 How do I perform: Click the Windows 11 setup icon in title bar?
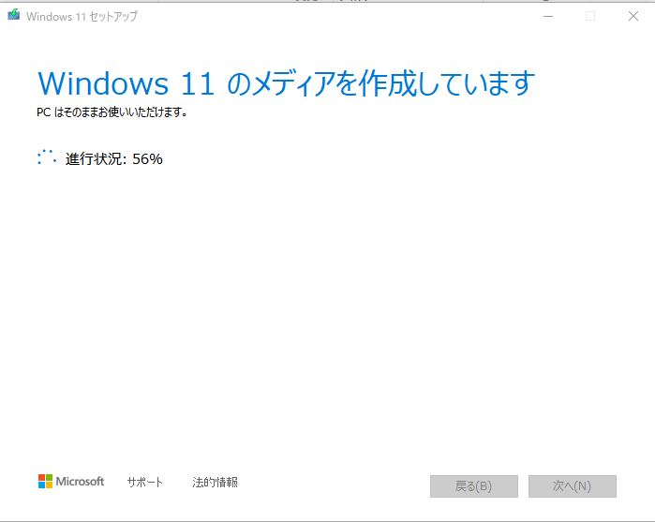point(13,15)
